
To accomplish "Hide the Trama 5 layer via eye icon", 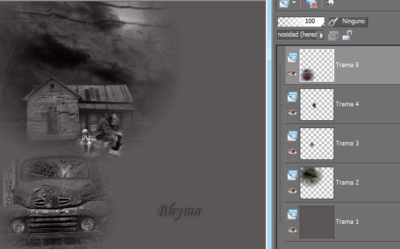I will (292, 74).
